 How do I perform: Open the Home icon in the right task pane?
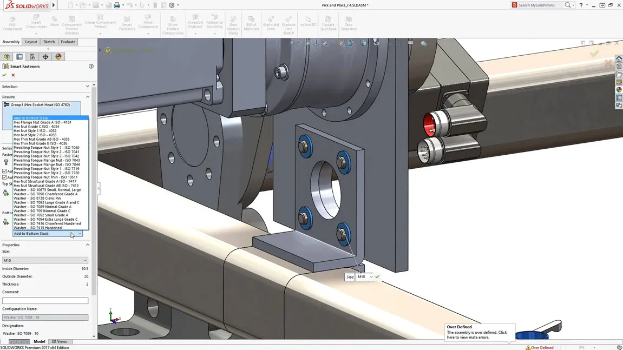619,58
